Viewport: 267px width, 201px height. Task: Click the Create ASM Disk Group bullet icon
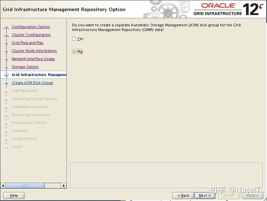point(6,83)
